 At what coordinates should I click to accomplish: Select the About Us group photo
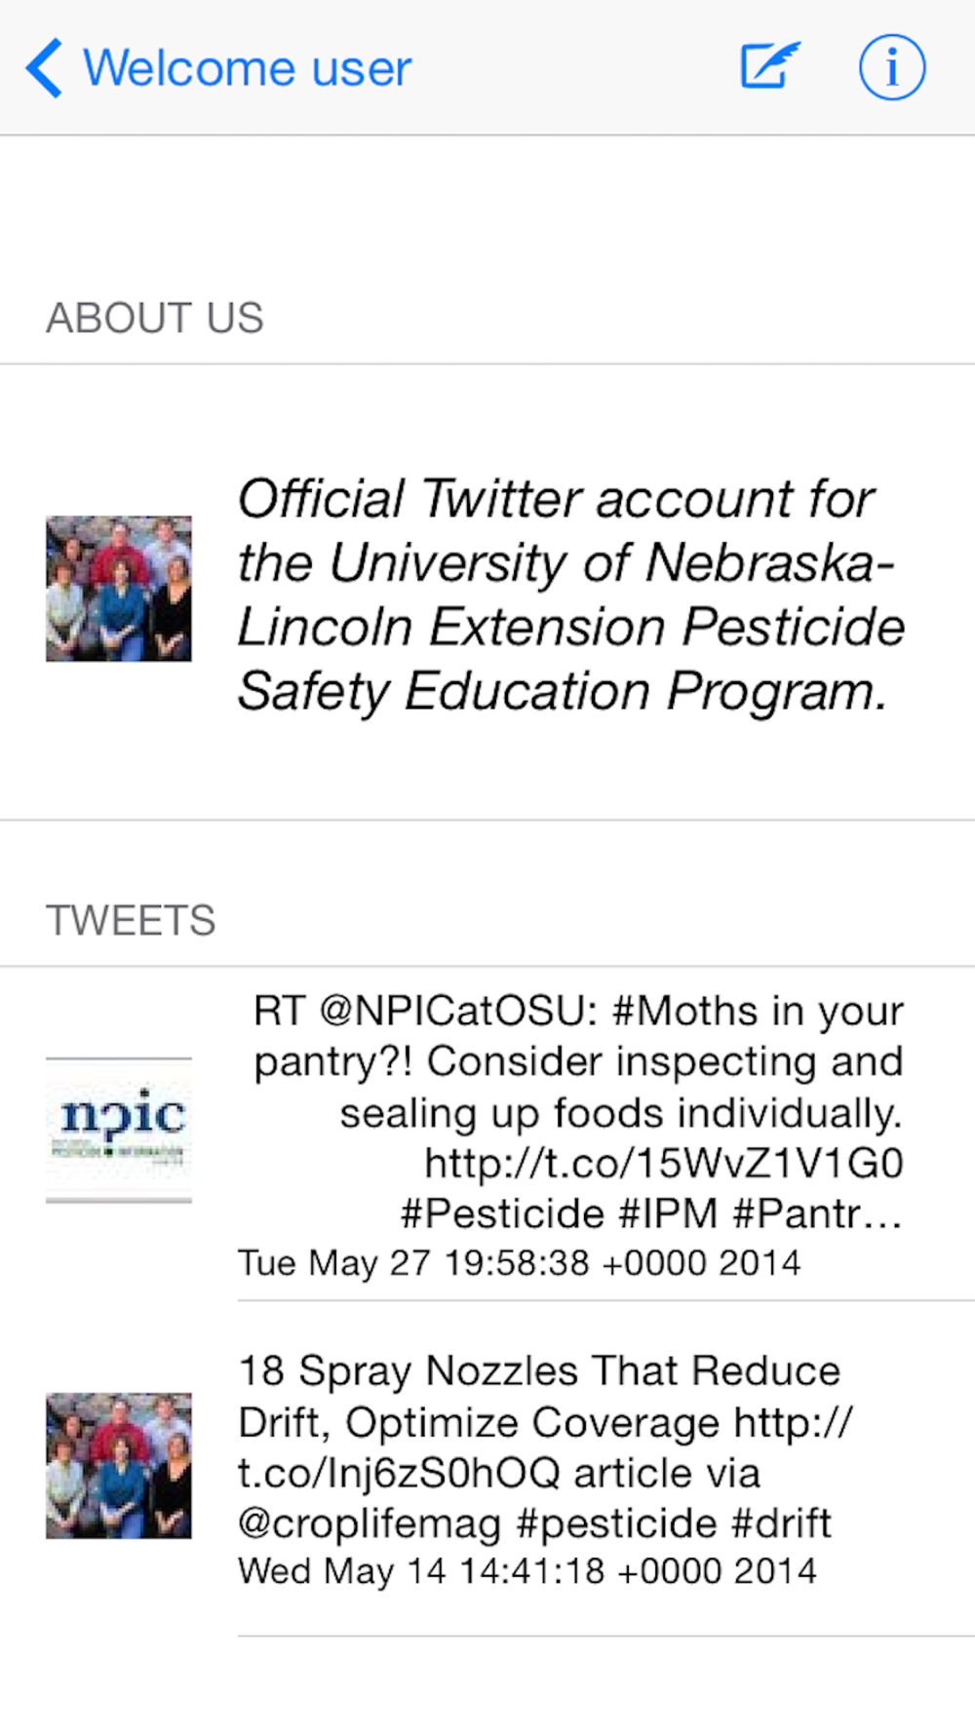[119, 589]
